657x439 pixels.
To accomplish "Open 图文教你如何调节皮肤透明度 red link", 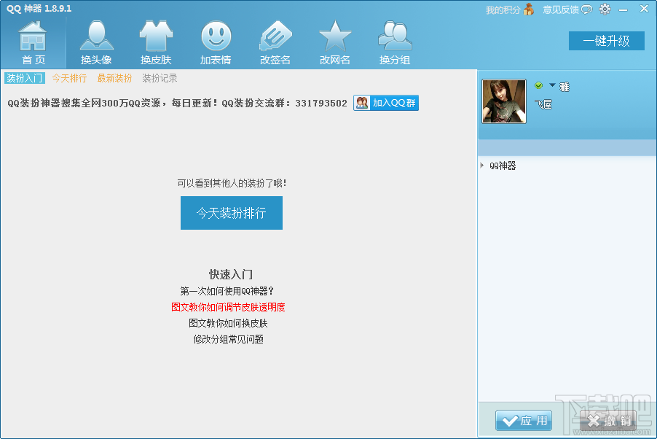I will point(228,307).
